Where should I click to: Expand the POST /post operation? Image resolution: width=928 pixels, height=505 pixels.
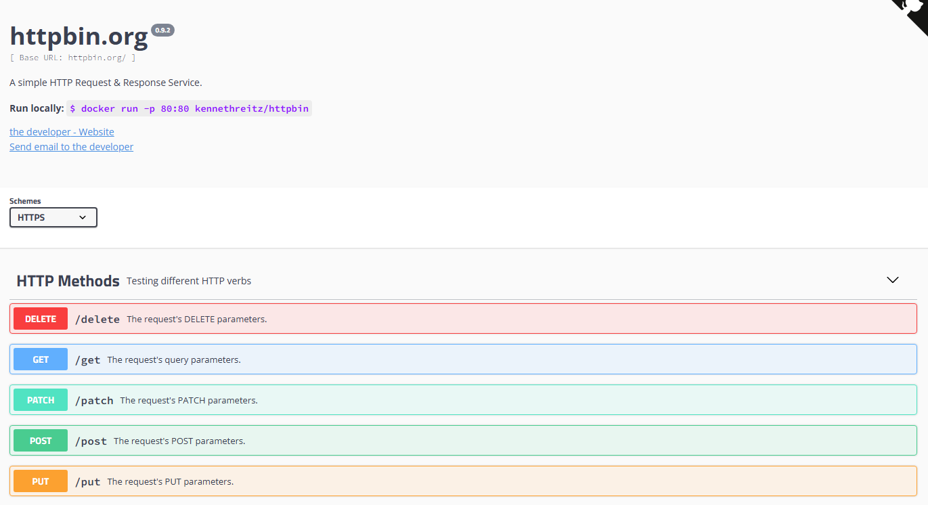tap(463, 441)
